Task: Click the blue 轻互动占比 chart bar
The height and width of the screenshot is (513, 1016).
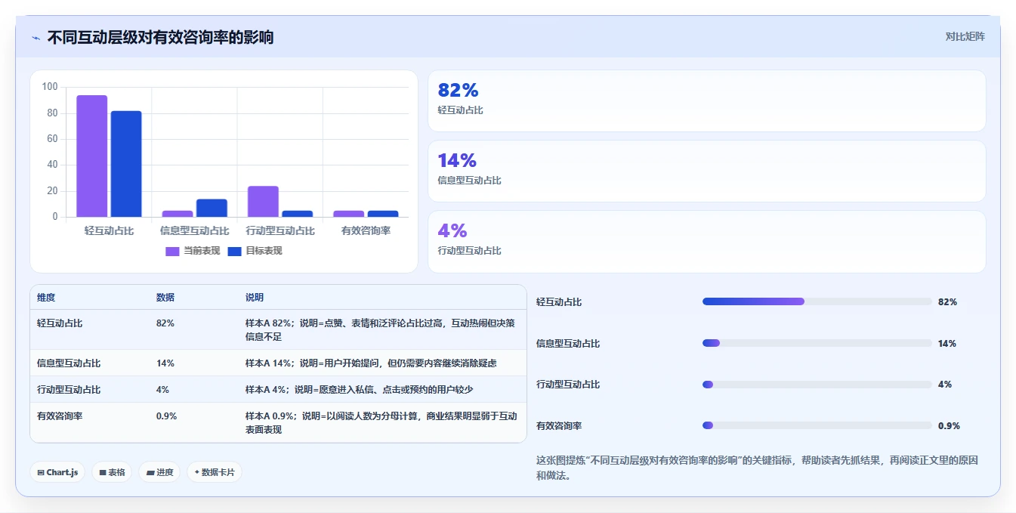Action: click(126, 164)
